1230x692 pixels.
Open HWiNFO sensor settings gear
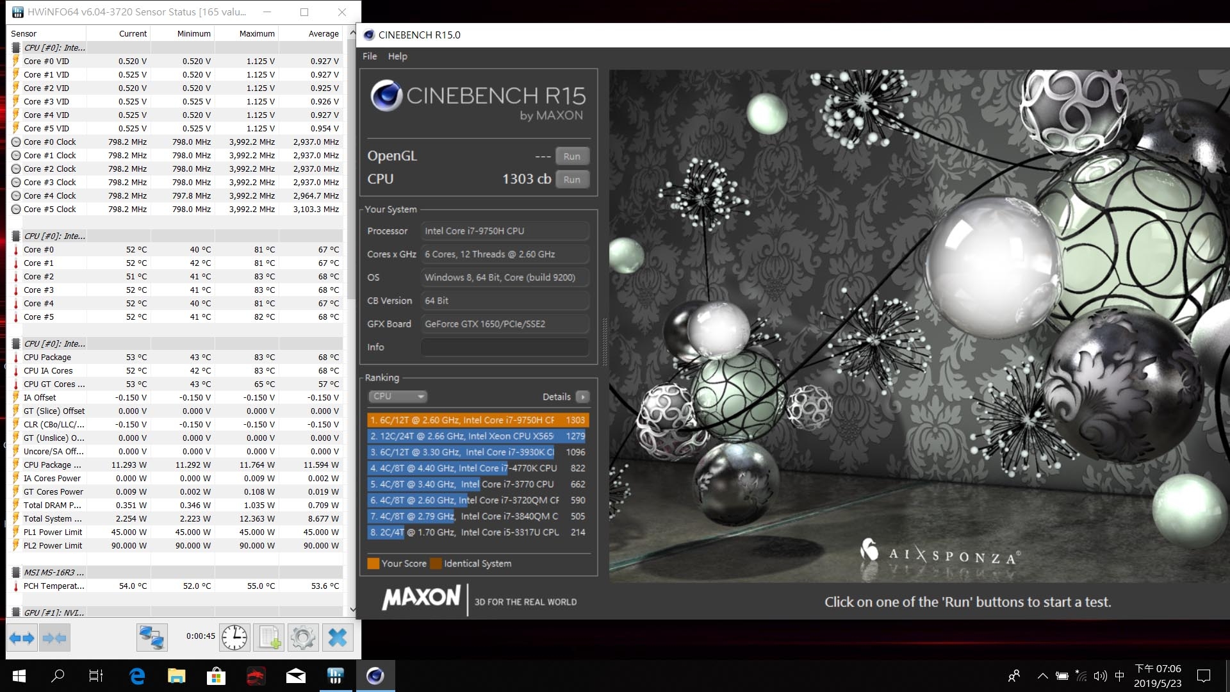(x=303, y=638)
